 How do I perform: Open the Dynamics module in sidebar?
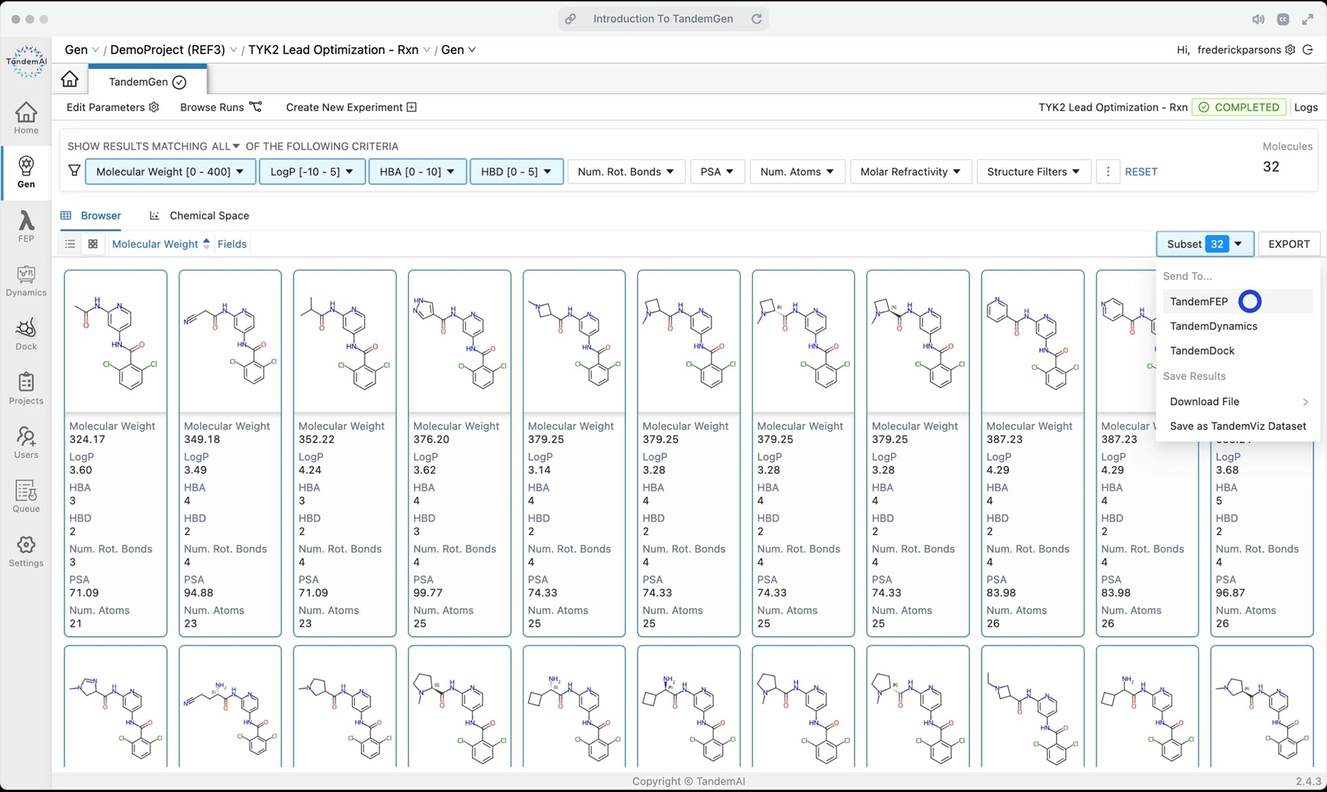pyautogui.click(x=26, y=281)
